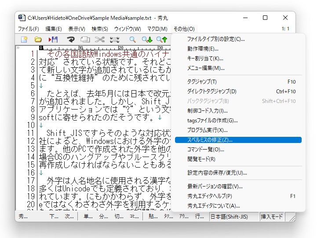Click line number 5 in the margin
The width and height of the screenshot is (321, 238).
[33, 85]
